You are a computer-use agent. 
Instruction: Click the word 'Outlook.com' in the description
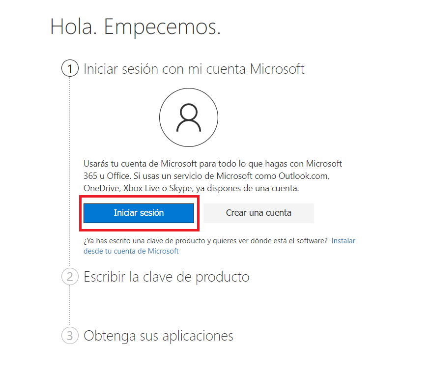pyautogui.click(x=304, y=176)
